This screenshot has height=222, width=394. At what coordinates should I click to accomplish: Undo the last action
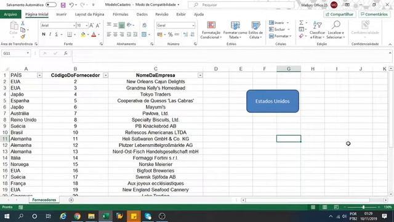[71, 5]
